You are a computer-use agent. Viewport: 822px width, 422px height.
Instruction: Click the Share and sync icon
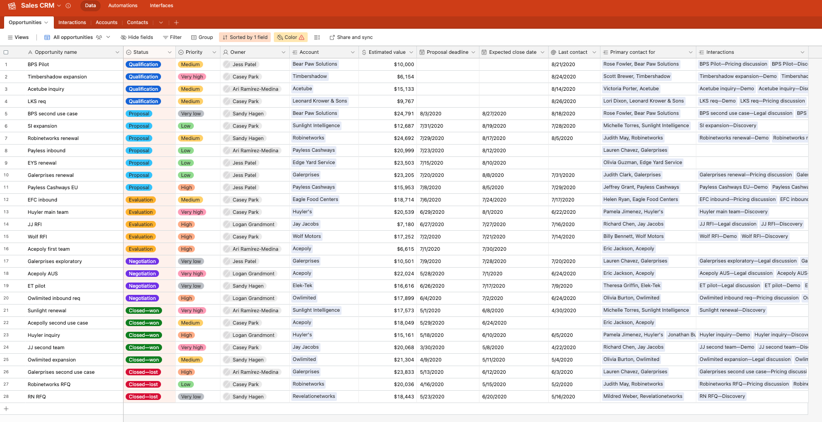332,37
